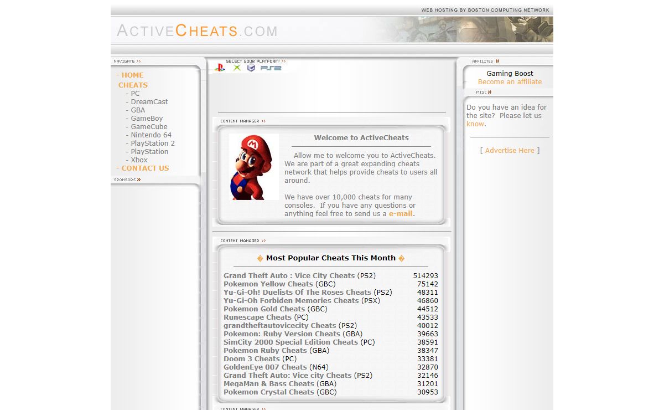Screen dimensions: 664x410
Task: Open Pokemon: Ruby Version Cheats link
Action: [x=282, y=334]
